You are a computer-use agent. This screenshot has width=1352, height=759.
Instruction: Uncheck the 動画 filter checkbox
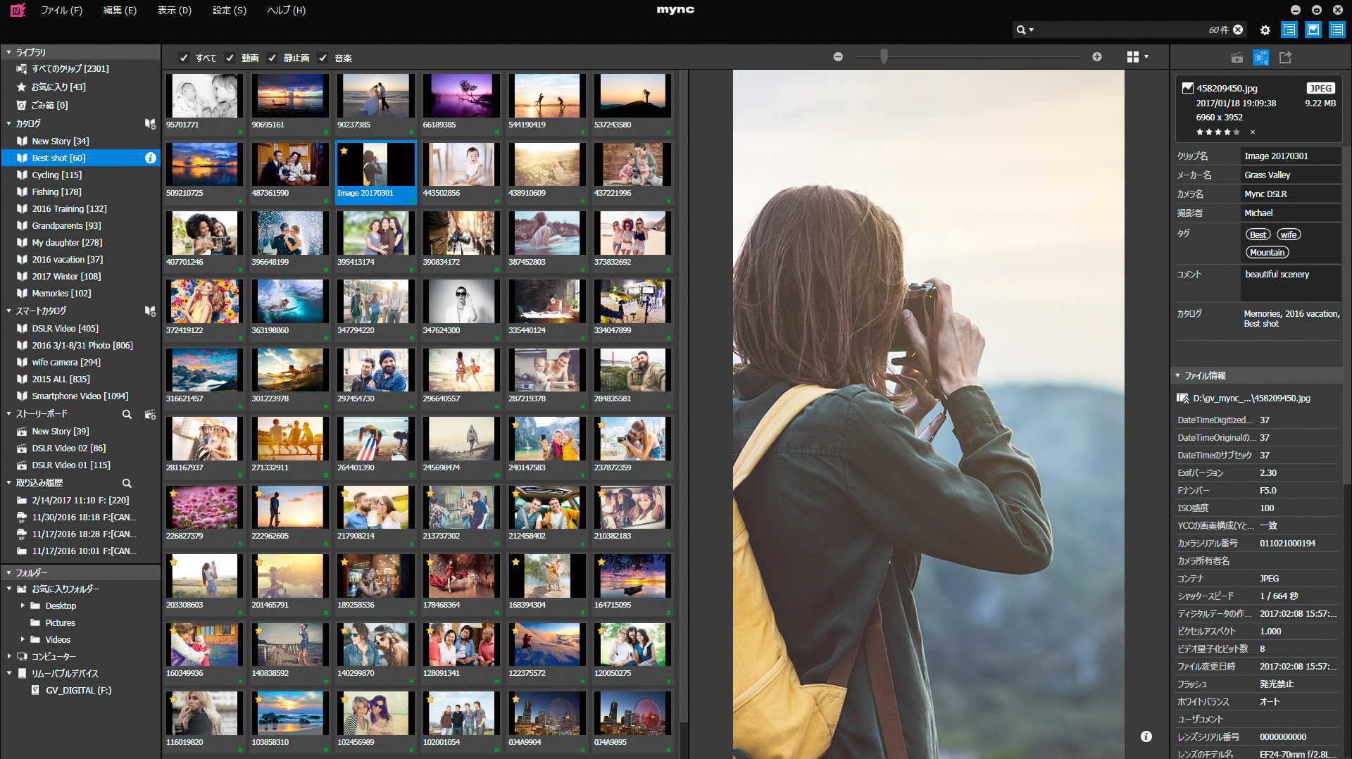(230, 58)
